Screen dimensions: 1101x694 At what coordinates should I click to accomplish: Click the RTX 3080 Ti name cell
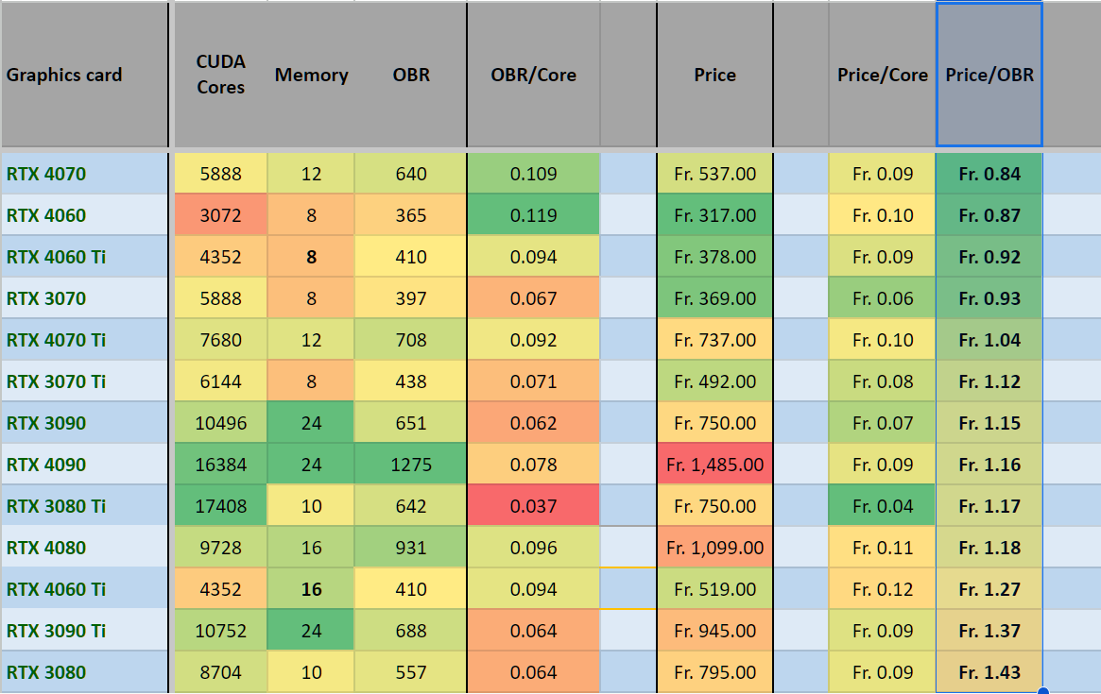(x=84, y=506)
